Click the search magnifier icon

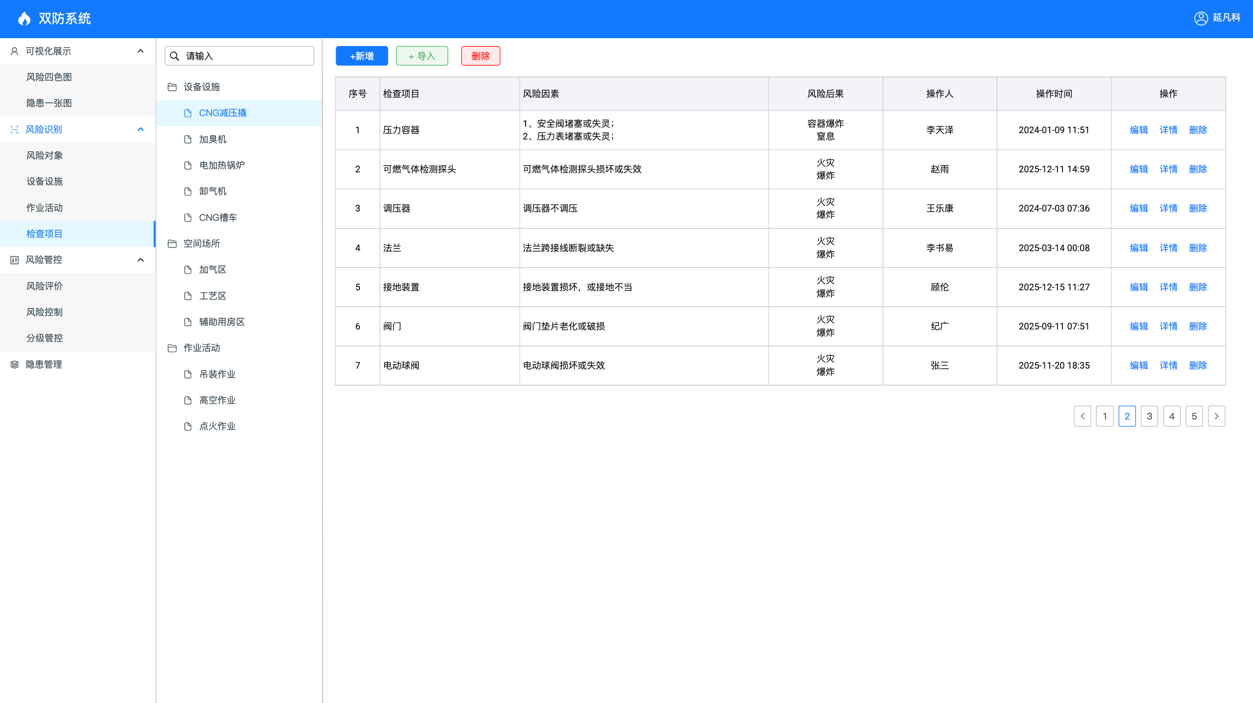(x=174, y=56)
